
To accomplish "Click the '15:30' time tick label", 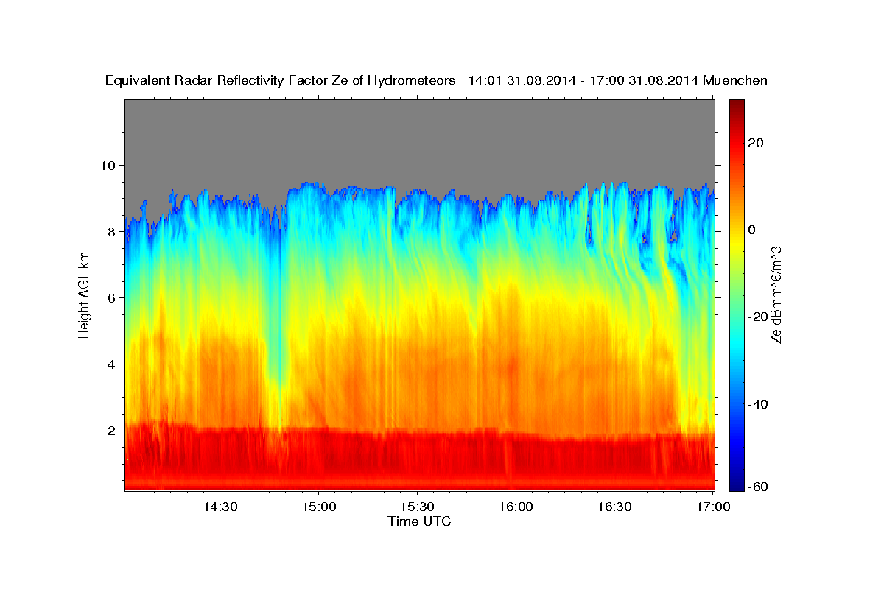I will tap(417, 507).
